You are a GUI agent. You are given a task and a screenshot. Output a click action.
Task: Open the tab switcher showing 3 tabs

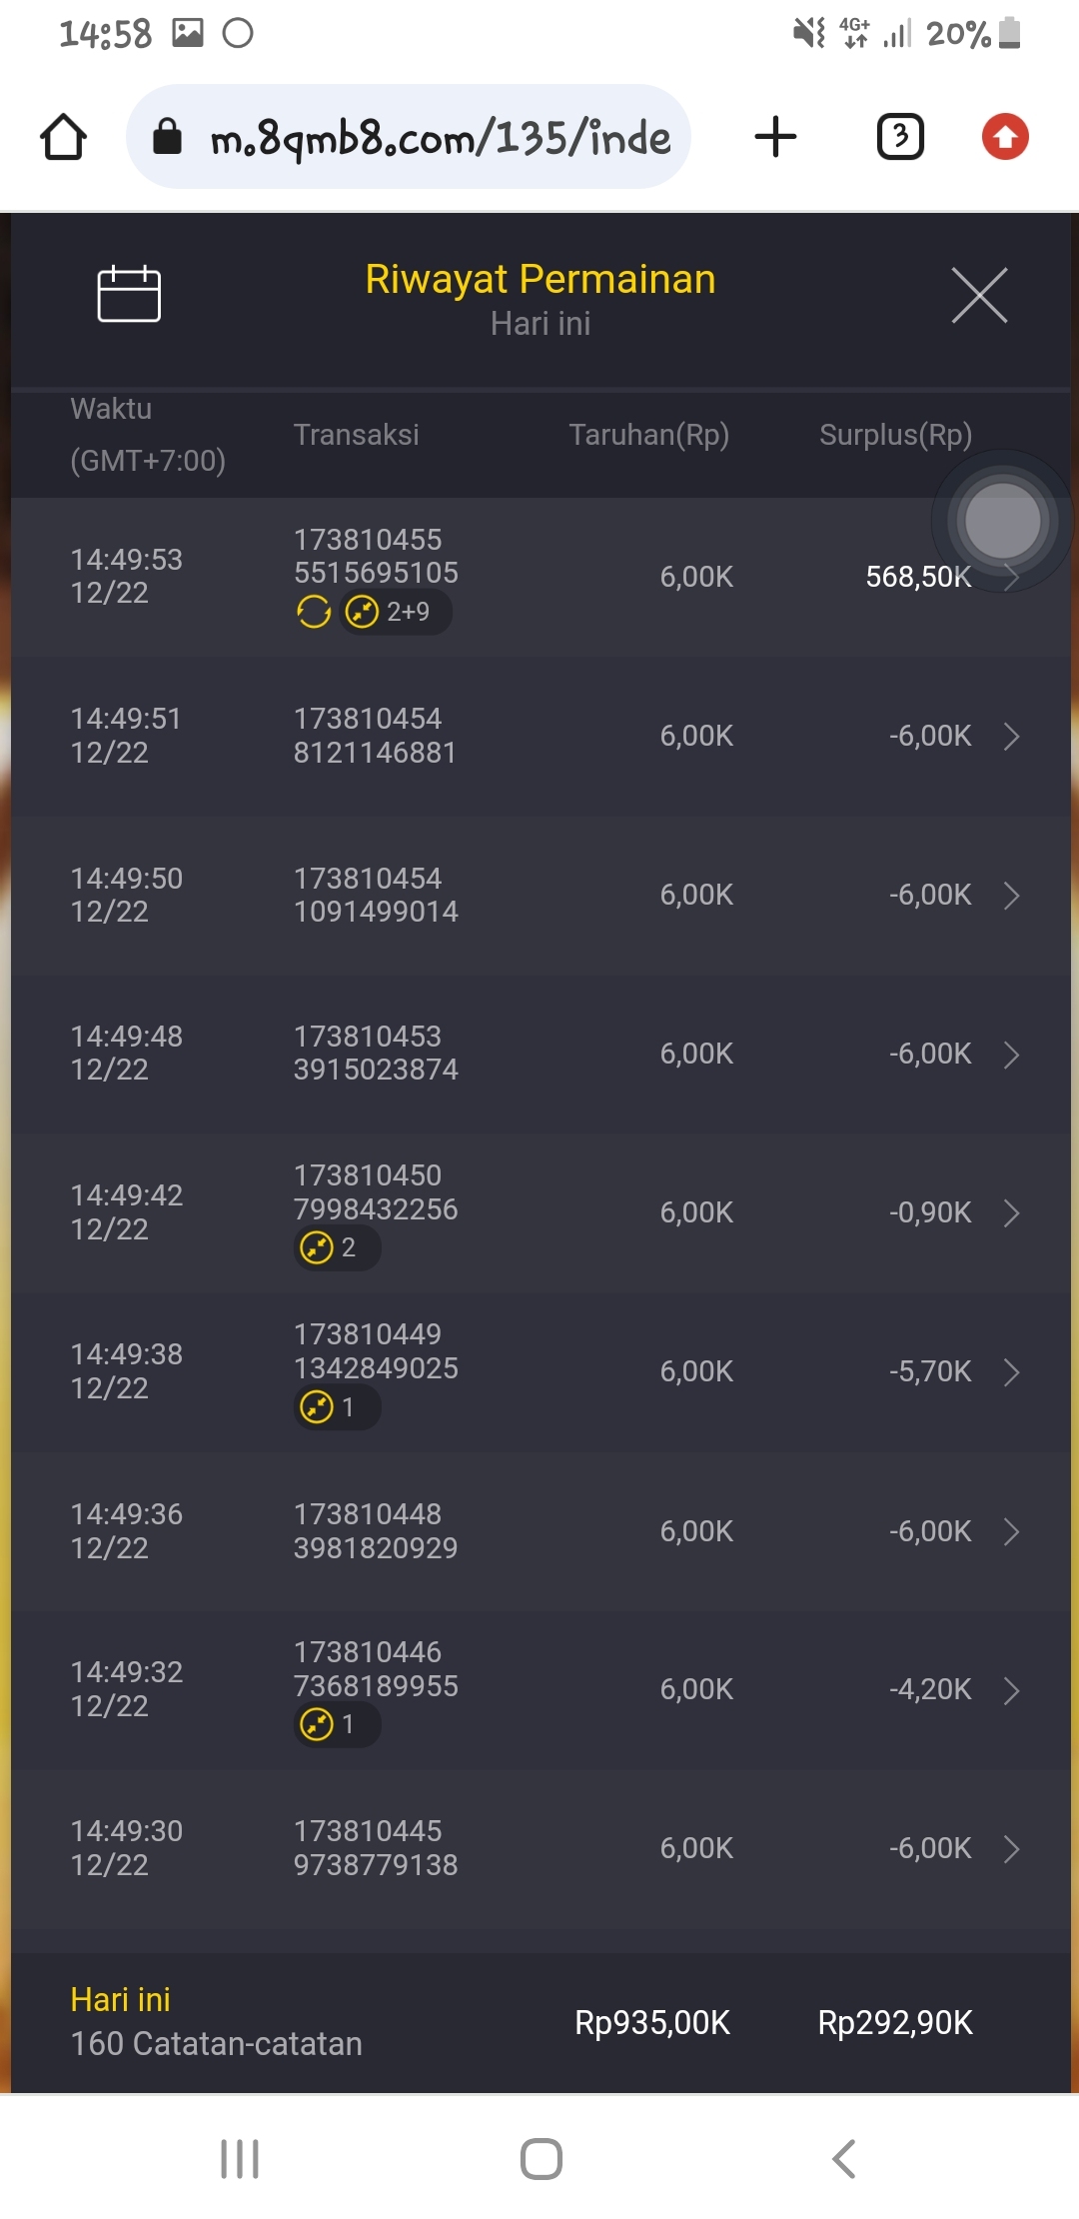(899, 137)
